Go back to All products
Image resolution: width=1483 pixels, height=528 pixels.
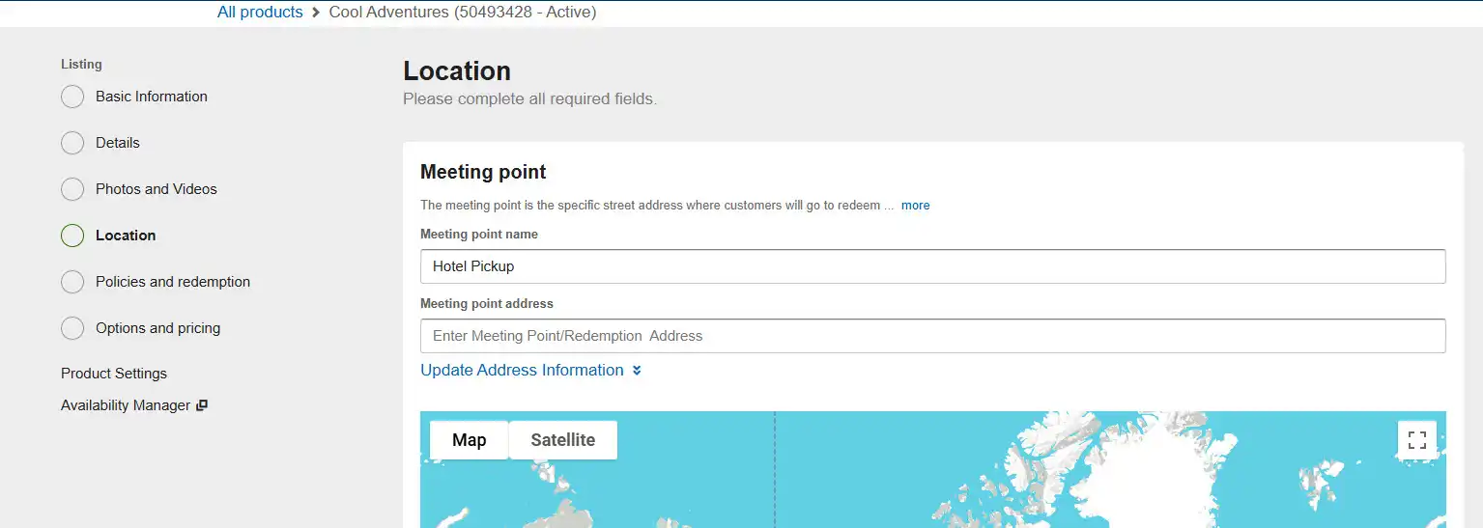pos(260,13)
